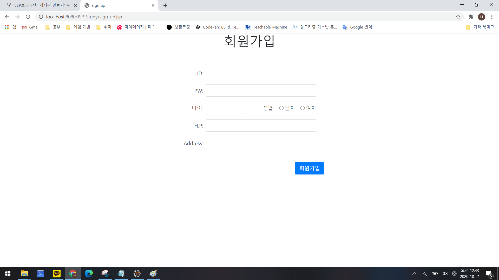Viewport: 499px width, 280px height.
Task: Select the 남자 radio button
Action: click(x=281, y=108)
